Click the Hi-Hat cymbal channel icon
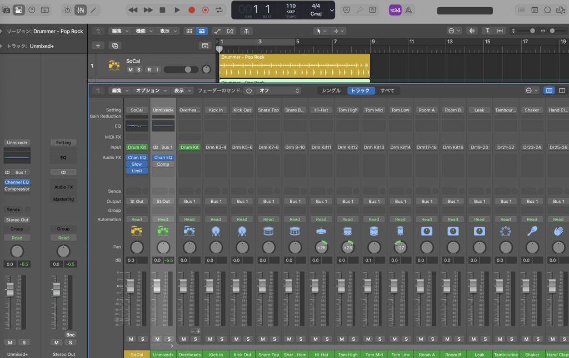Image resolution: width=569 pixels, height=358 pixels. coord(321,231)
